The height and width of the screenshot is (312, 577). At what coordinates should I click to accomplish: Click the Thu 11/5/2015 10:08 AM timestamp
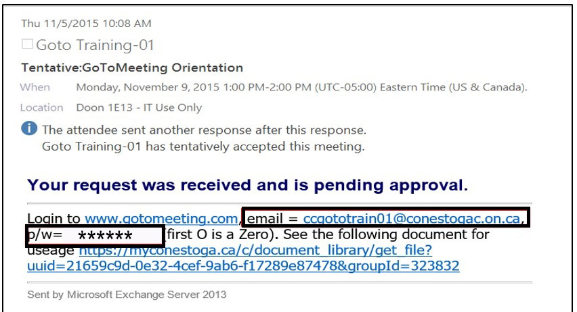pos(86,24)
